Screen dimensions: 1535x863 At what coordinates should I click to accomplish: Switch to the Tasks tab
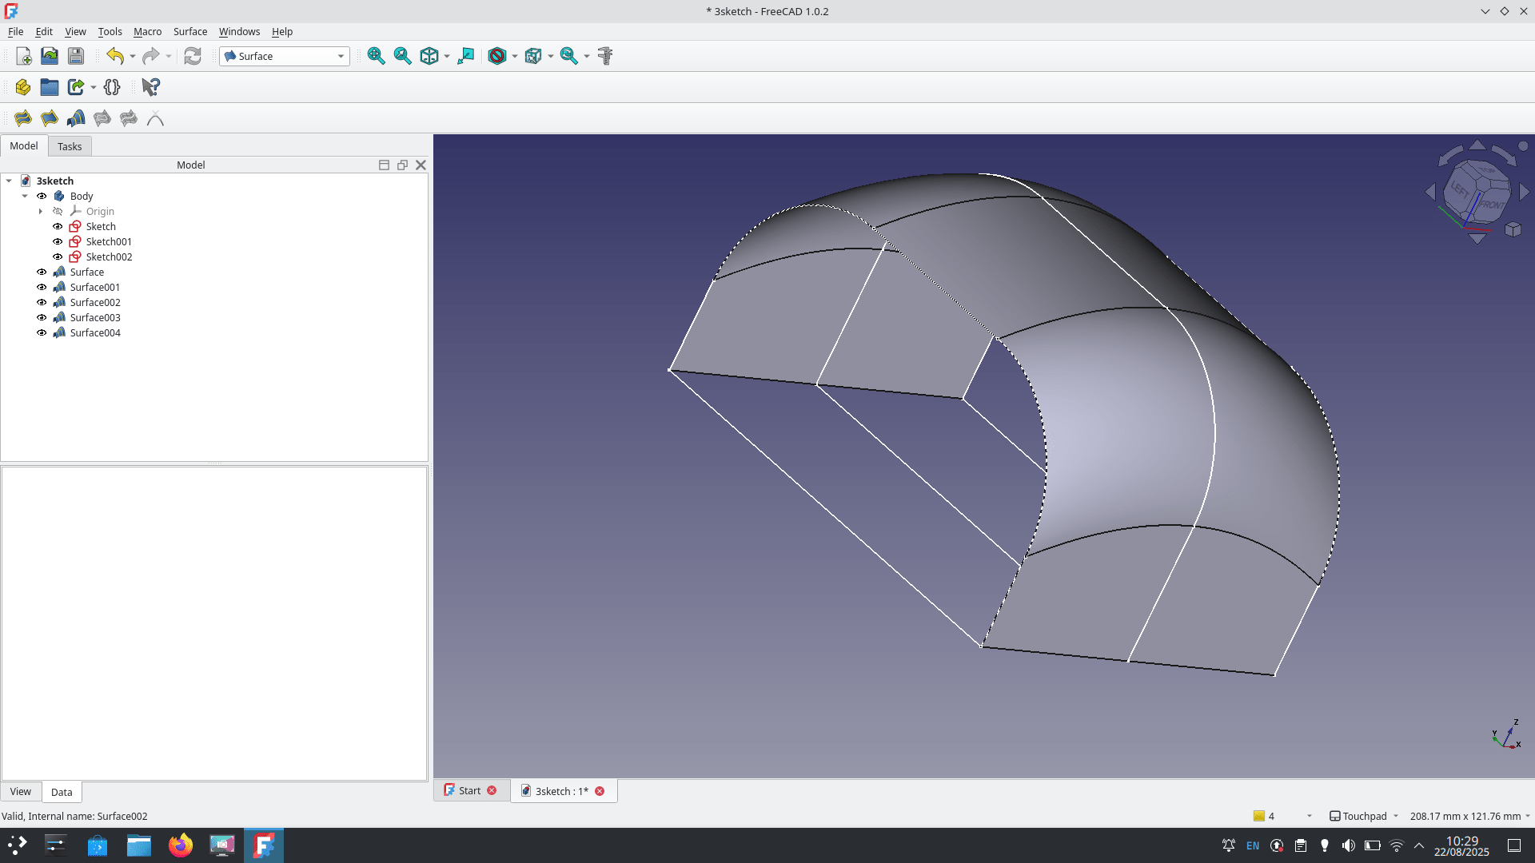[x=70, y=145]
